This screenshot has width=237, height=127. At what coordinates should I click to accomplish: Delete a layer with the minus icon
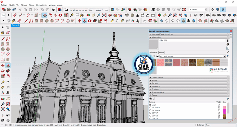(x=154, y=99)
